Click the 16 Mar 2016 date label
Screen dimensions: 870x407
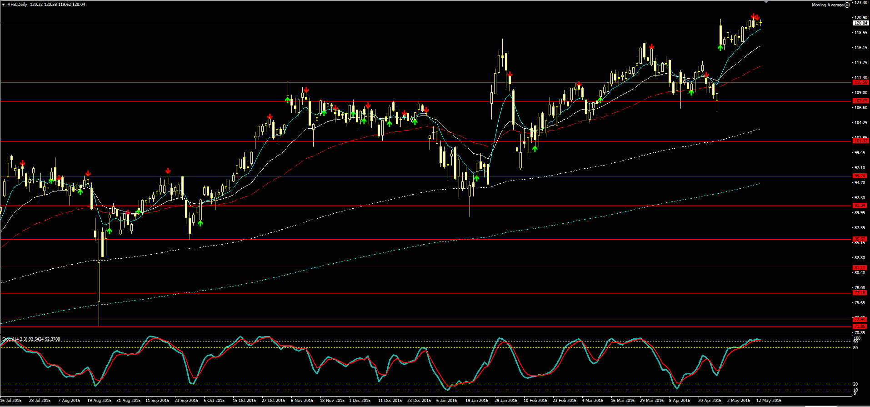[x=623, y=401]
